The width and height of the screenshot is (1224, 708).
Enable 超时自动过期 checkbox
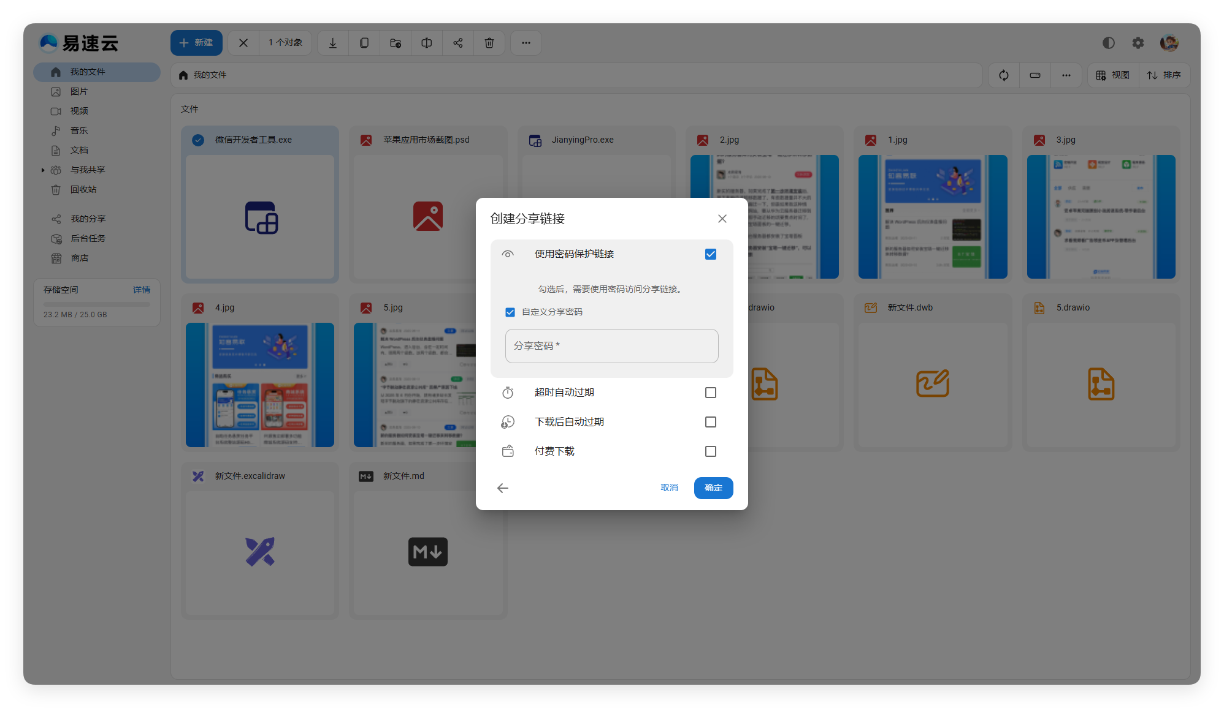click(711, 393)
